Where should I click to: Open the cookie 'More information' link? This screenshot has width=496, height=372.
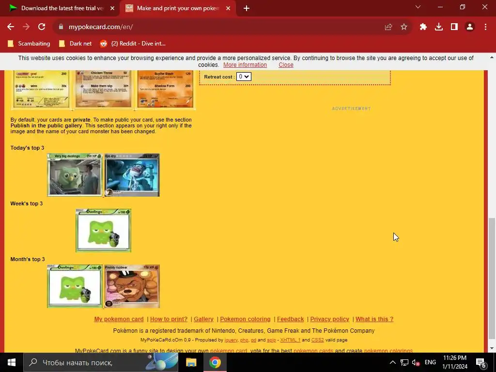[x=245, y=65]
